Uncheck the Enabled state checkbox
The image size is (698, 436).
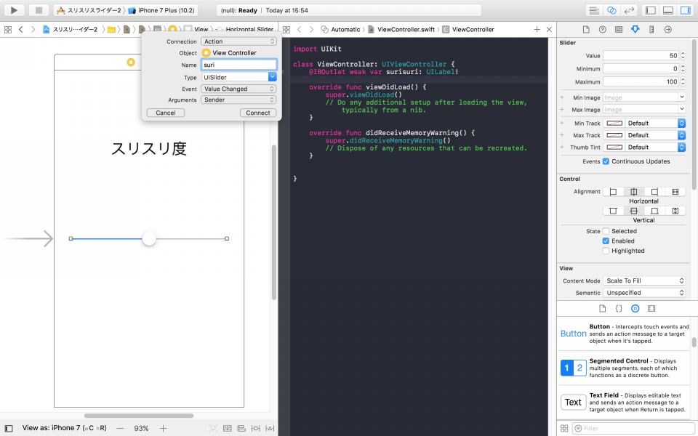(x=606, y=241)
